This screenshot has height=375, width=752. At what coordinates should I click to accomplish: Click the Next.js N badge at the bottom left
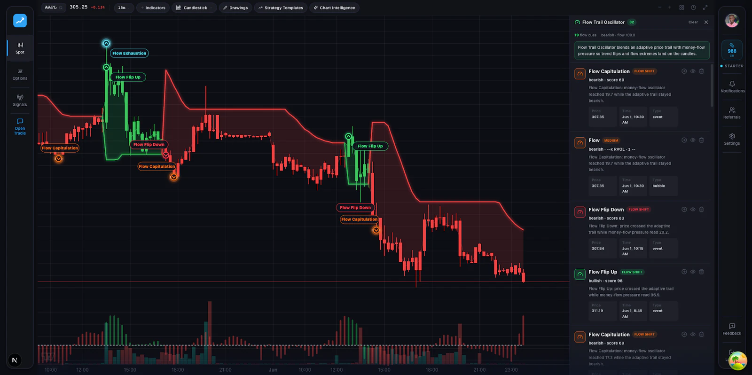(x=15, y=360)
